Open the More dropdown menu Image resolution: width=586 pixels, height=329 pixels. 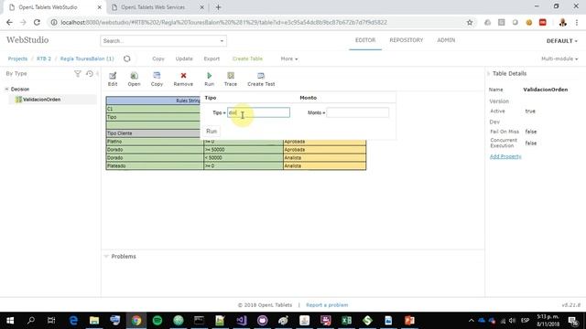[289, 58]
